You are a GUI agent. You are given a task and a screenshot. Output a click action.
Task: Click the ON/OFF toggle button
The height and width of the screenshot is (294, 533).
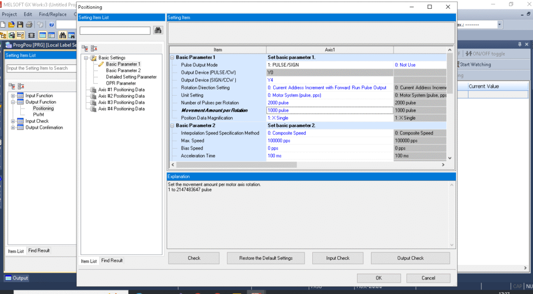485,54
